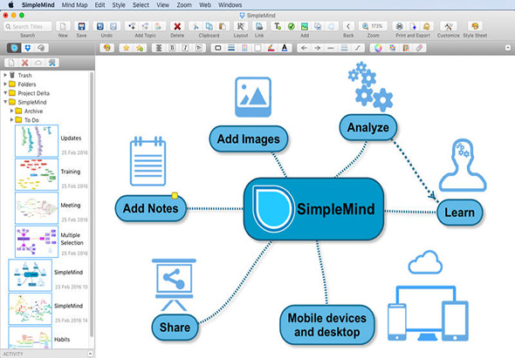Screen dimensions: 515x358
Task: Add an image with picture icon
Action: pos(305,26)
